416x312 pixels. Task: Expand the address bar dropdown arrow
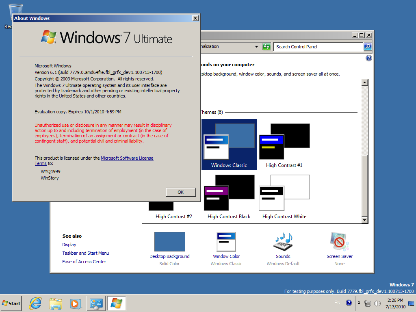256,47
